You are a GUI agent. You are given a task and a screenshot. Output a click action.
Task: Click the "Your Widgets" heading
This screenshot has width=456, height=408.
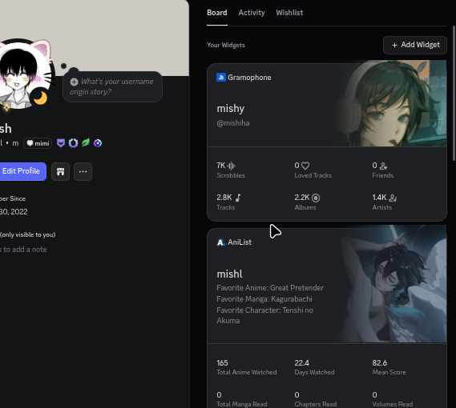226,46
